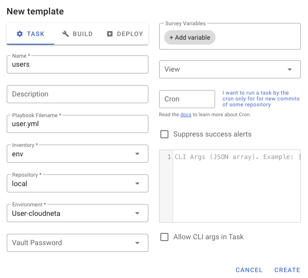The image size is (308, 278).
Task: Check Allow CLI args in Task
Action: [165, 237]
